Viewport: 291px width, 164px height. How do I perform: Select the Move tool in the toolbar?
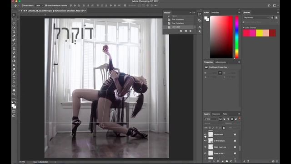tap(14, 15)
